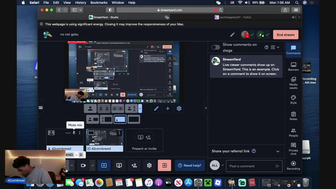Open the Comments panel in sidebar

click(x=293, y=50)
